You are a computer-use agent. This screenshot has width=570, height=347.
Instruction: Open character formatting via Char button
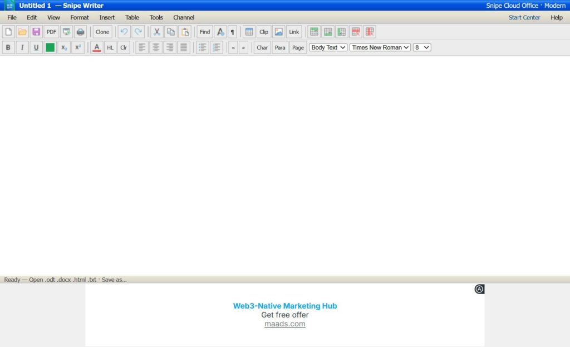coord(262,47)
